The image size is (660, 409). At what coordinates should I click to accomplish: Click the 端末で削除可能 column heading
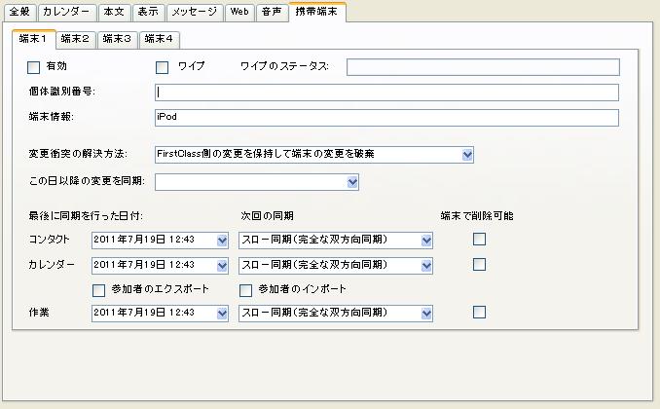click(x=477, y=216)
